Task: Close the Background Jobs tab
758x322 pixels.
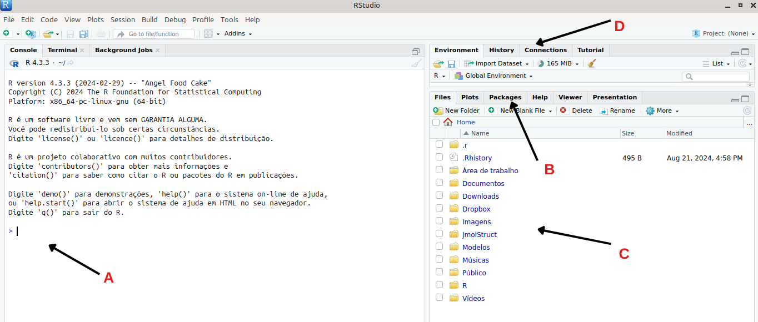Action: pos(157,50)
